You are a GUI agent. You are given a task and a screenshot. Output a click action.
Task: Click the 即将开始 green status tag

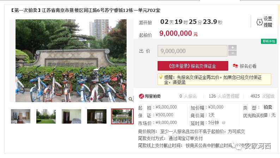click(x=269, y=41)
